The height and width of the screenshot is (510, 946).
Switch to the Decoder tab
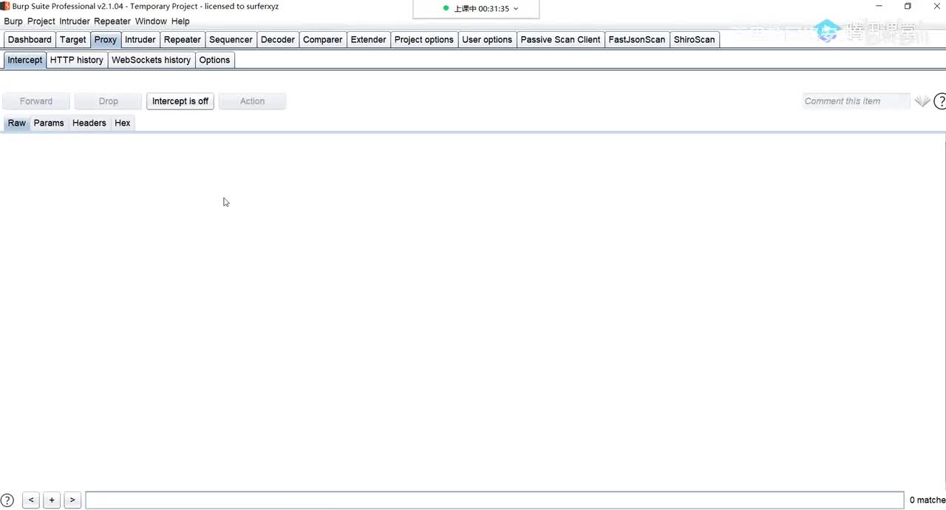[278, 40]
